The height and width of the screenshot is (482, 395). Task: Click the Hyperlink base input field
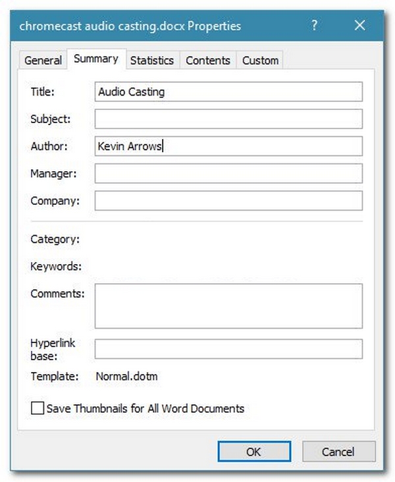228,348
